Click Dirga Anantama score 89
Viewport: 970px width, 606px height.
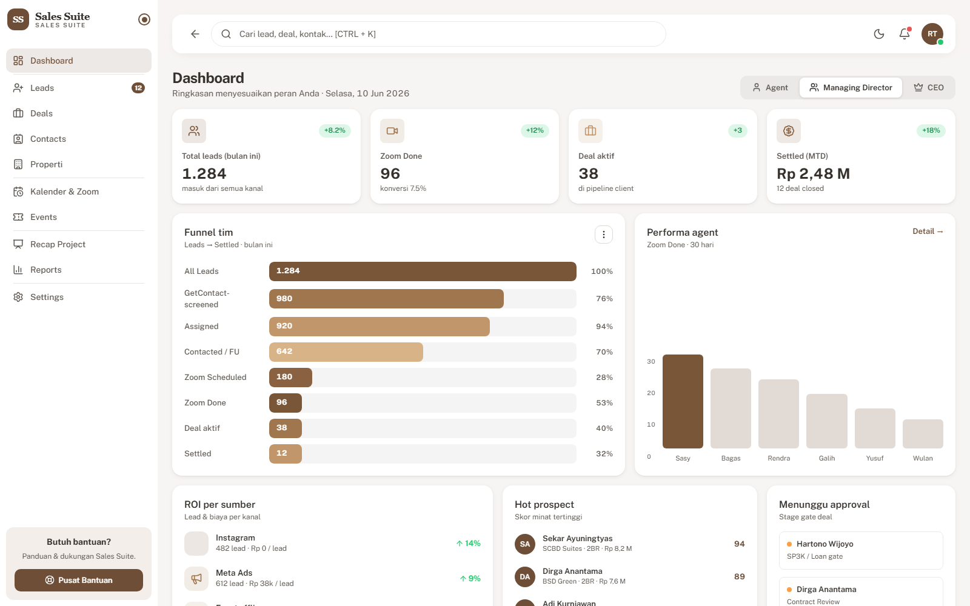pos(739,577)
